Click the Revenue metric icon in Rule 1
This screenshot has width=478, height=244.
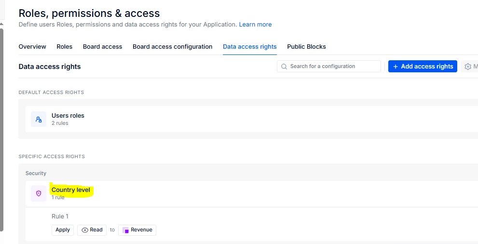click(126, 230)
